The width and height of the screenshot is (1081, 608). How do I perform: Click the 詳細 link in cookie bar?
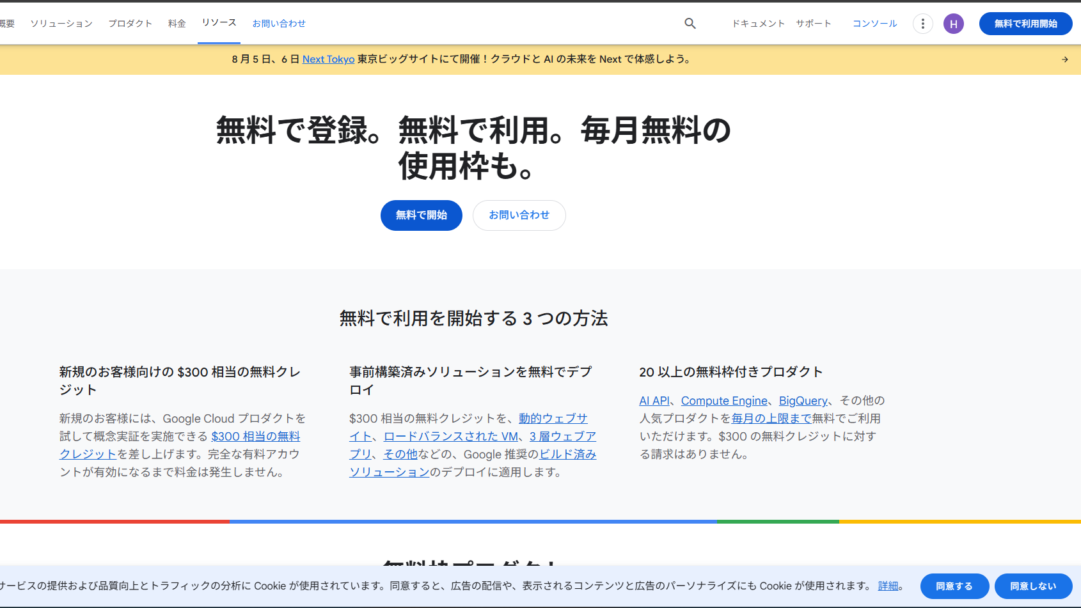pyautogui.click(x=888, y=586)
